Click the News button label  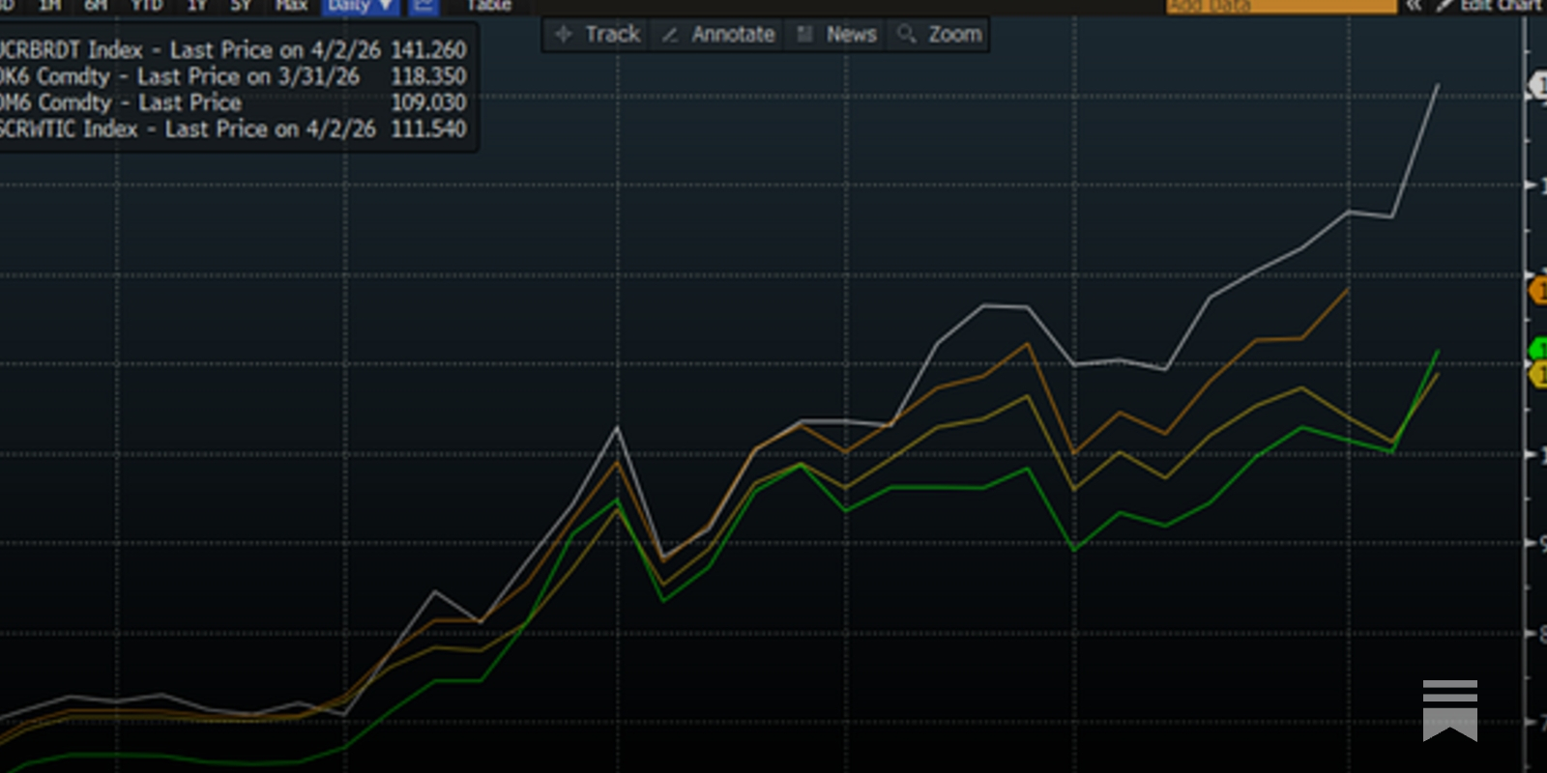coord(851,35)
